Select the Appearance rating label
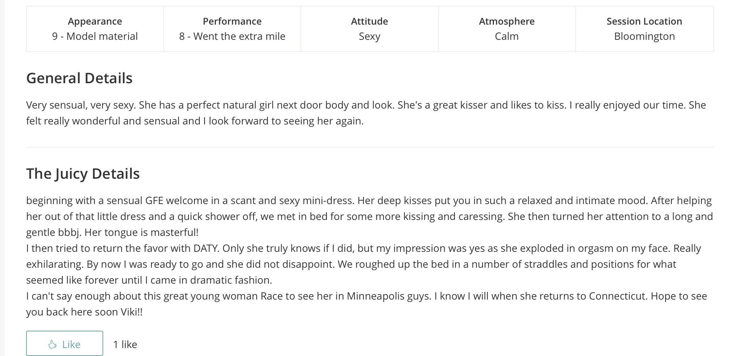 [95, 21]
